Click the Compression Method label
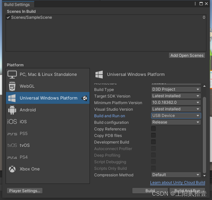212x200 pixels. point(114,175)
